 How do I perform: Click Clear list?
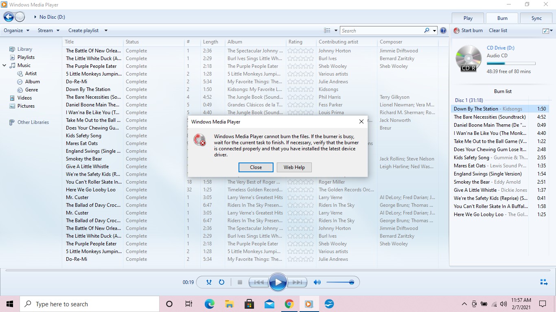pos(498,30)
